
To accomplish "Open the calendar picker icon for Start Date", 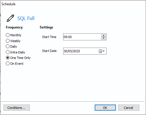I will (100, 51).
